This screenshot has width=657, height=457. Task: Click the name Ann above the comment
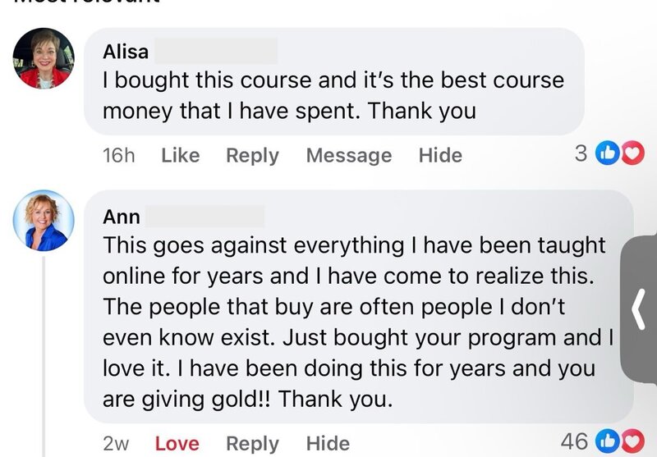pyautogui.click(x=122, y=217)
